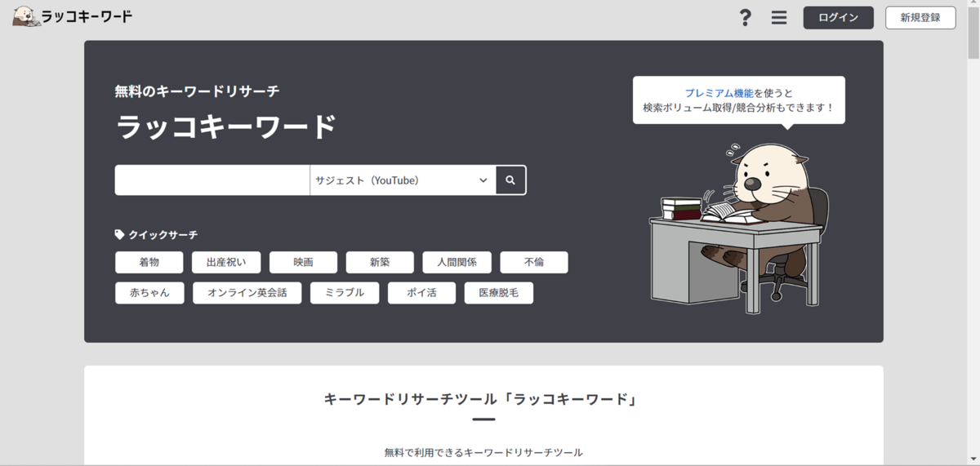Select the 着物 quick search tag
The width and height of the screenshot is (980, 466).
pyautogui.click(x=149, y=263)
